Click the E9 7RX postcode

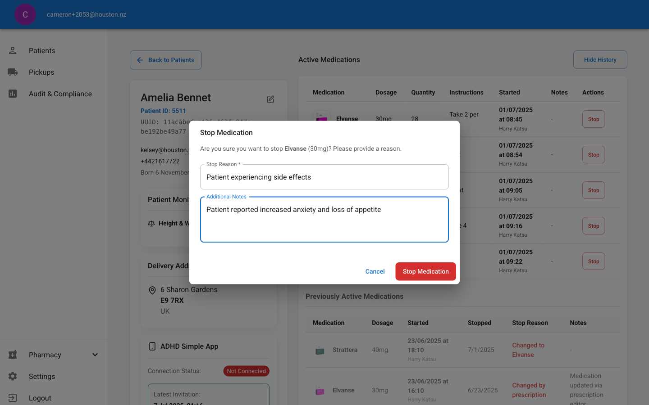point(172,300)
